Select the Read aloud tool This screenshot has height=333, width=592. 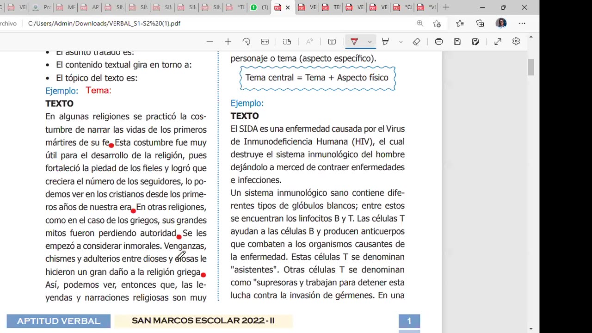click(309, 42)
